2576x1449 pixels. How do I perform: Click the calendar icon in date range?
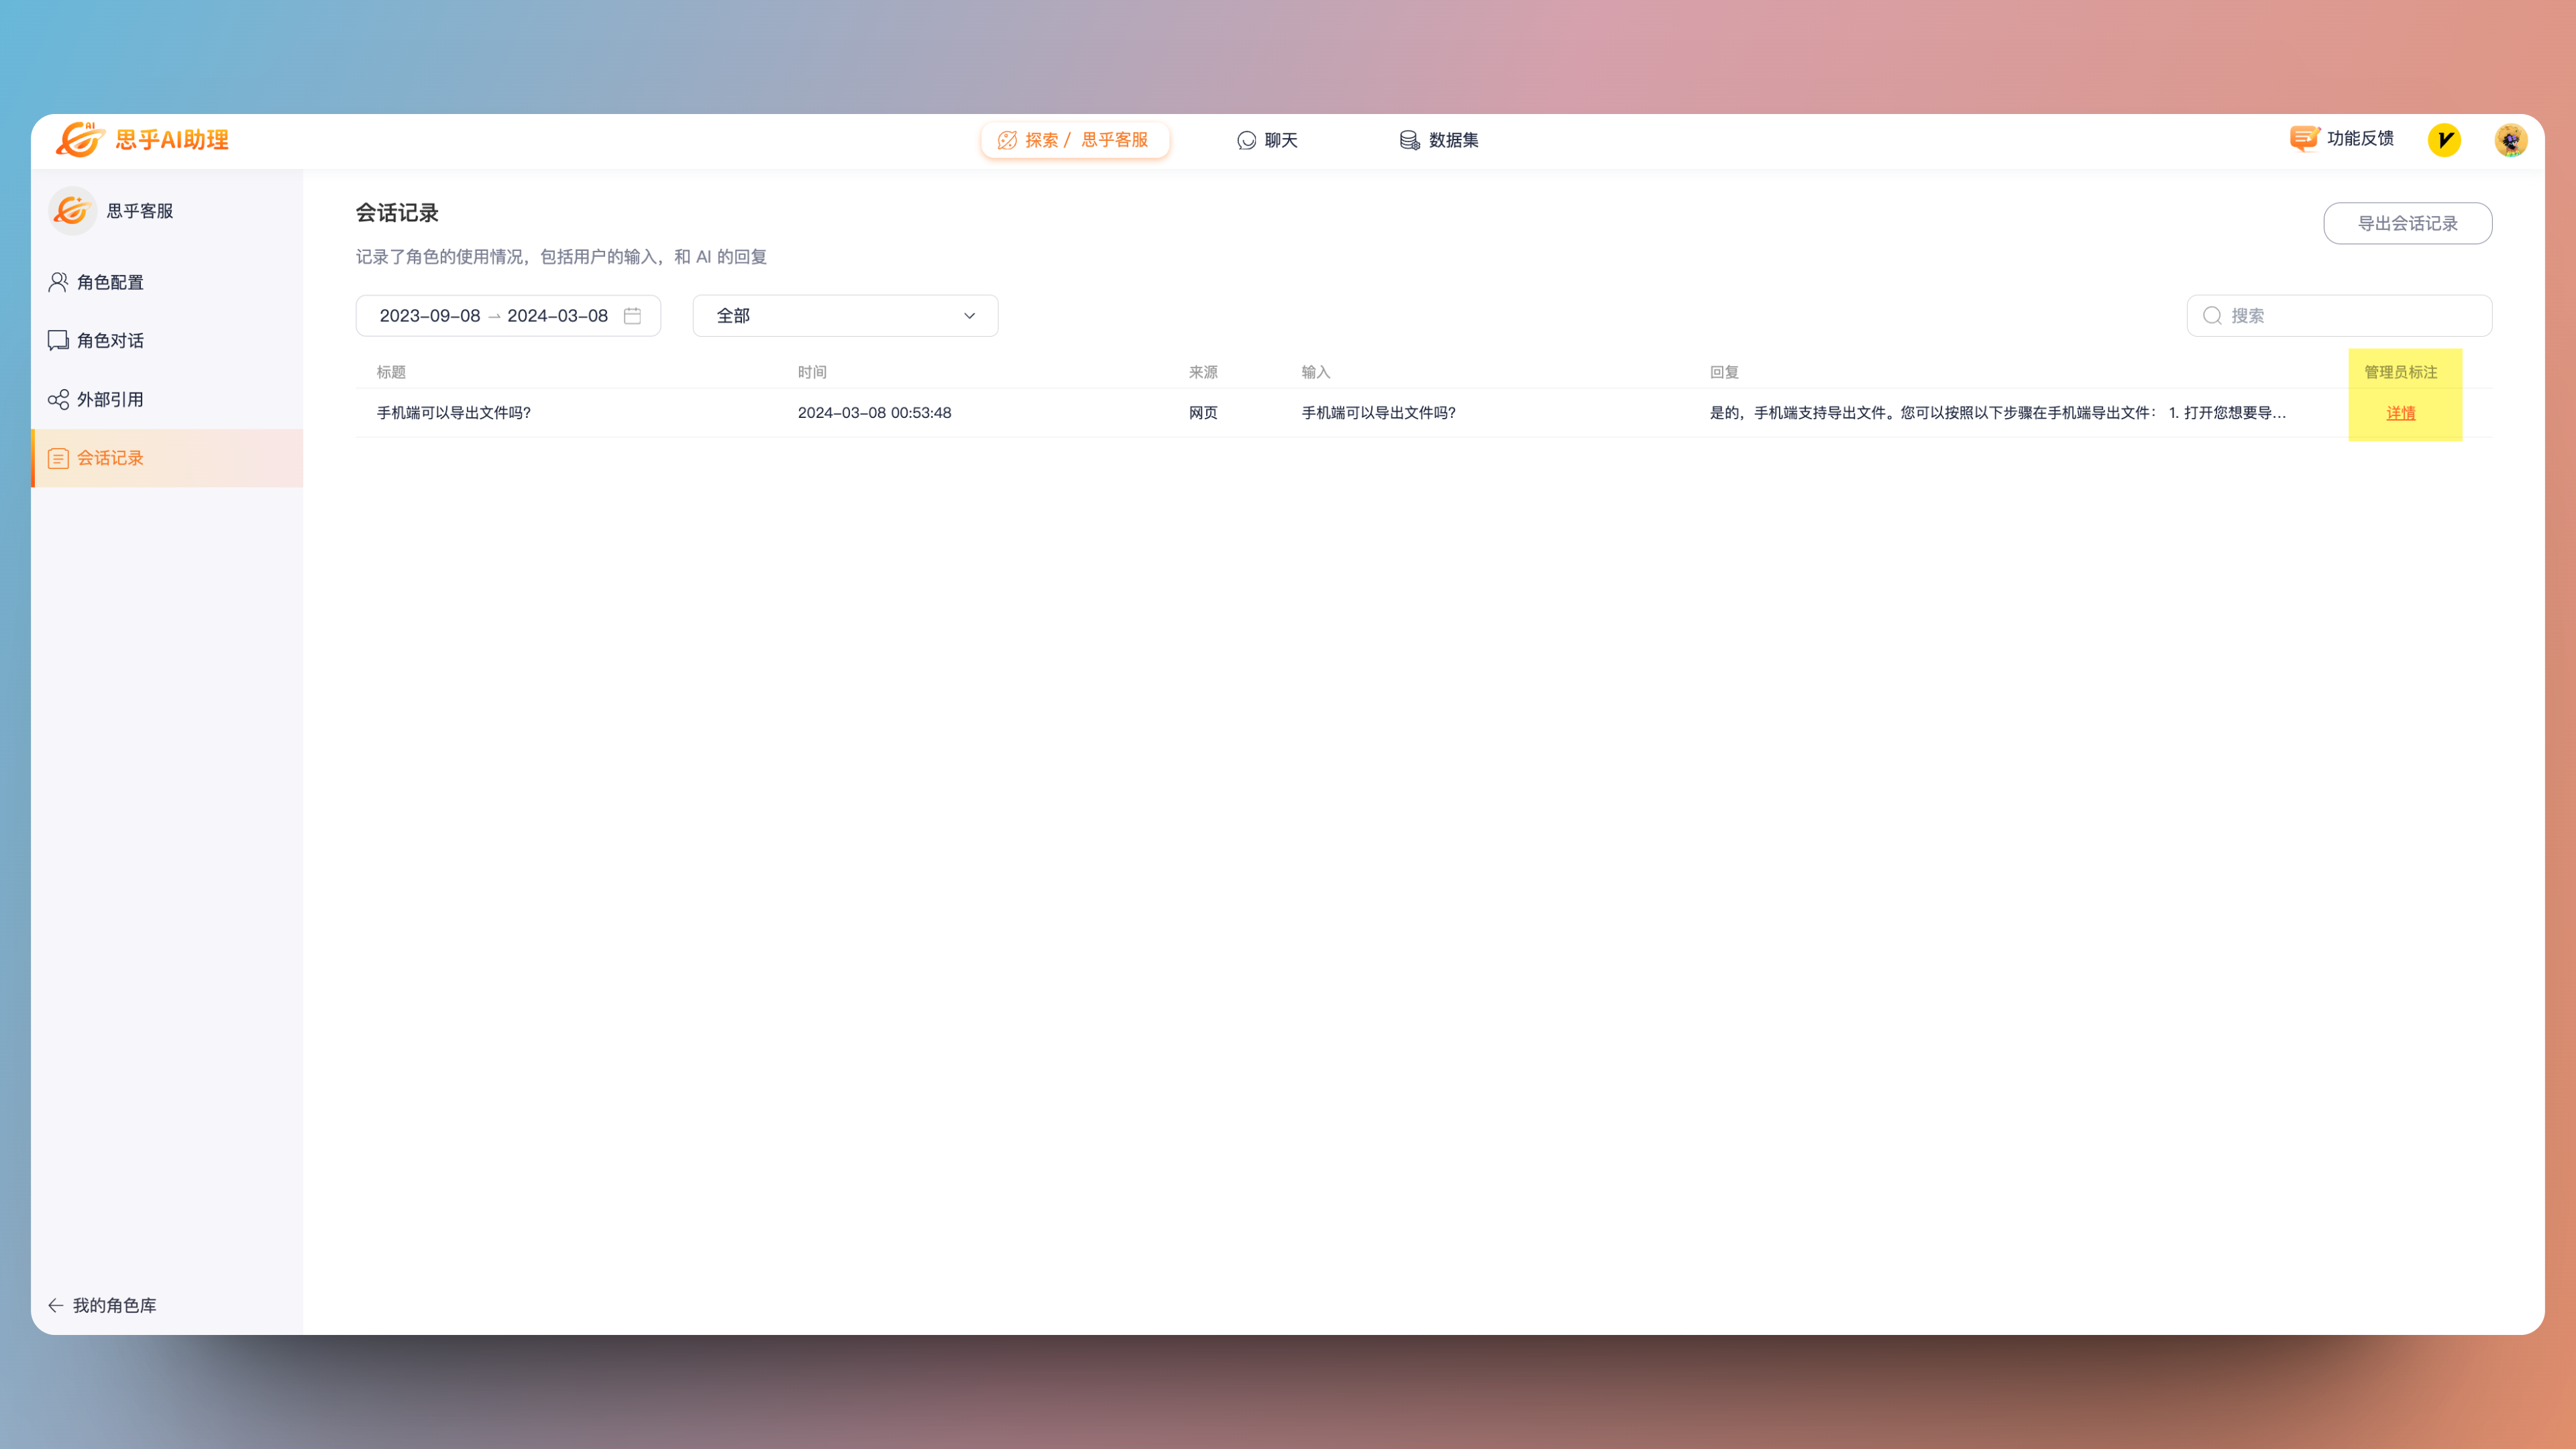pos(632,316)
